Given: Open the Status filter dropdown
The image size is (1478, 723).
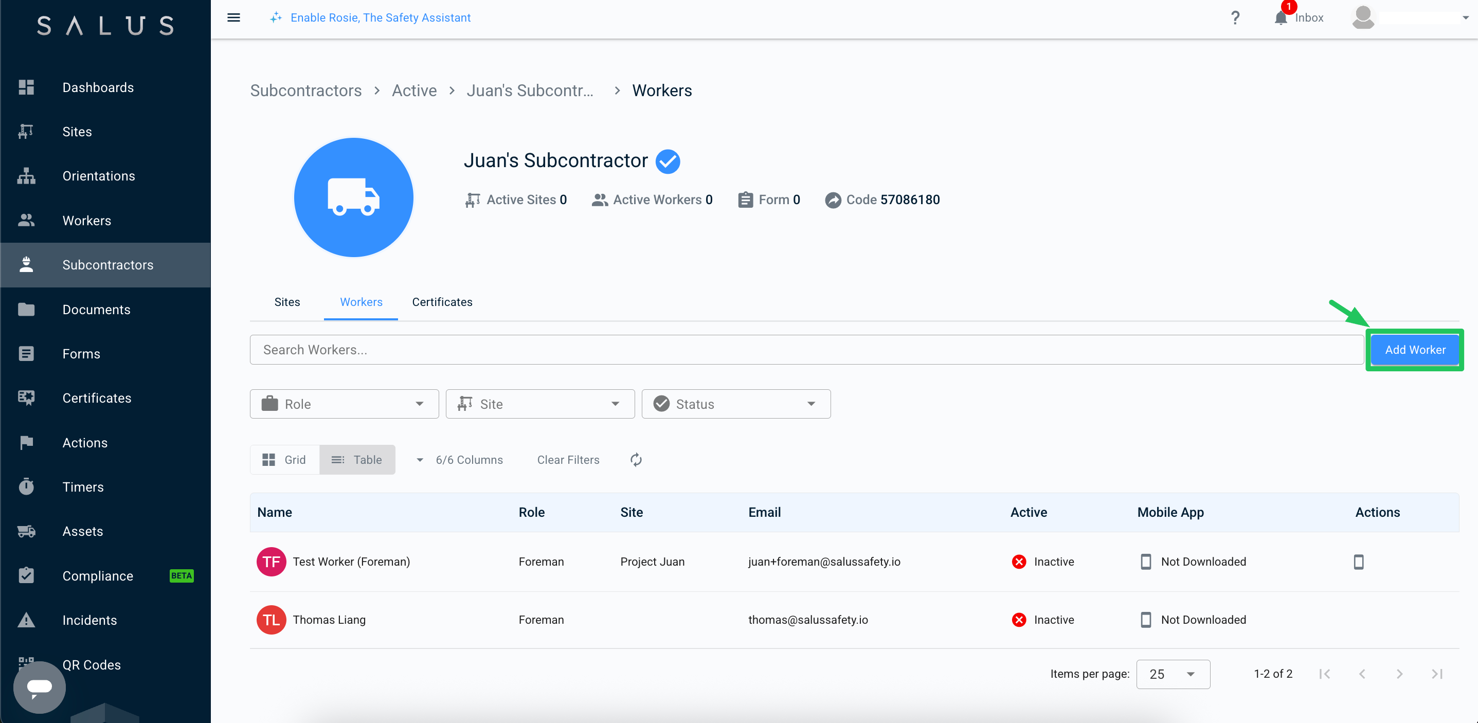Looking at the screenshot, I should click(x=735, y=404).
